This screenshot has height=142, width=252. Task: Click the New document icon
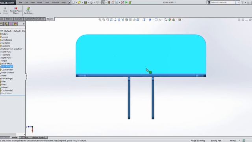click(74, 2)
